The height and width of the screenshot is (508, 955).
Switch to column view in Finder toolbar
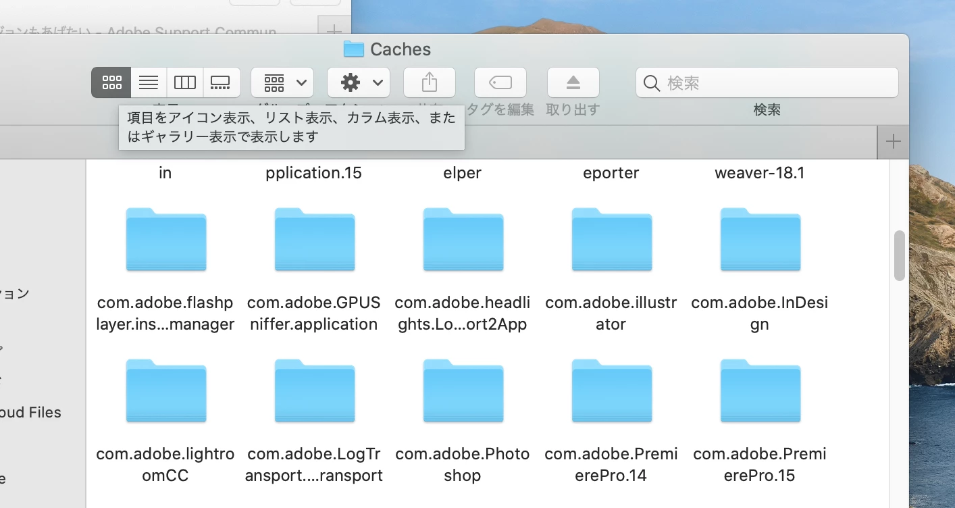pos(185,82)
